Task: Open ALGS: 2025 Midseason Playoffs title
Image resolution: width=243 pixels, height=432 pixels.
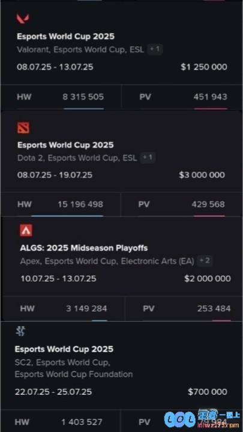Action: [x=84, y=248]
